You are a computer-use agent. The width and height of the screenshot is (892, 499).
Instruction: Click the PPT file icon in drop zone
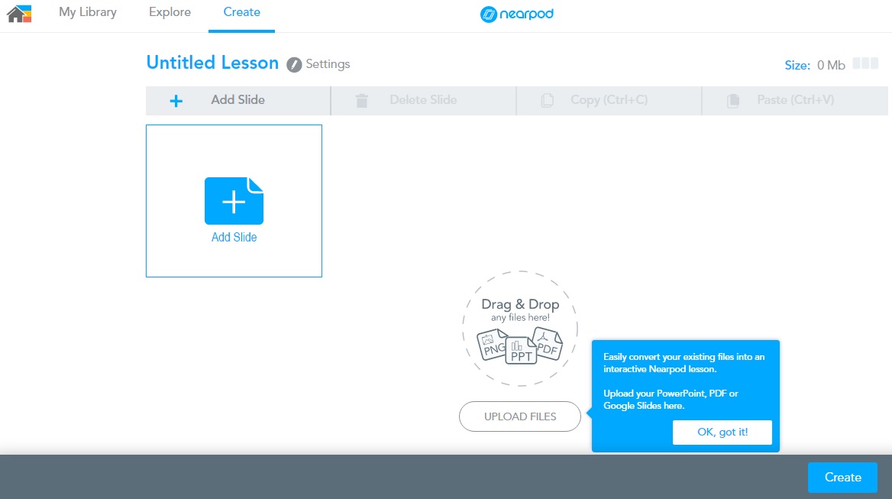(x=520, y=352)
